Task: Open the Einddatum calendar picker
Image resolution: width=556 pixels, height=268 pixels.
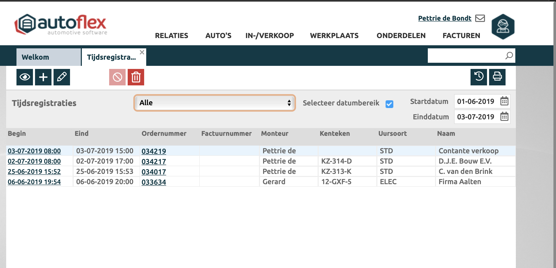Action: pyautogui.click(x=504, y=117)
